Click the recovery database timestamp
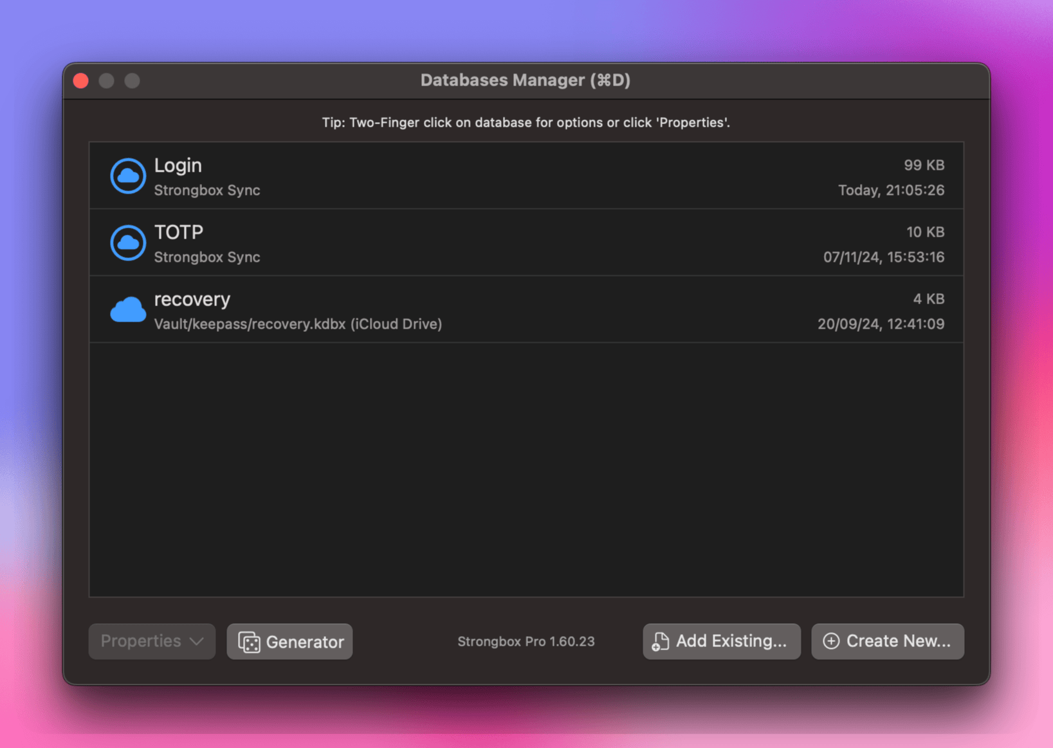Image resolution: width=1053 pixels, height=748 pixels. tap(881, 324)
